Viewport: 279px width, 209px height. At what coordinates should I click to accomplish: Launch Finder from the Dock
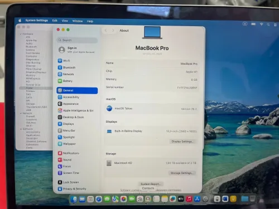74,199
